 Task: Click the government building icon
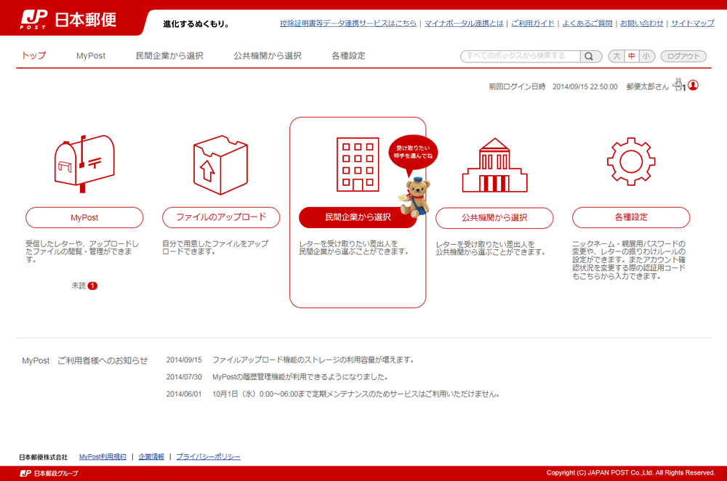click(494, 165)
